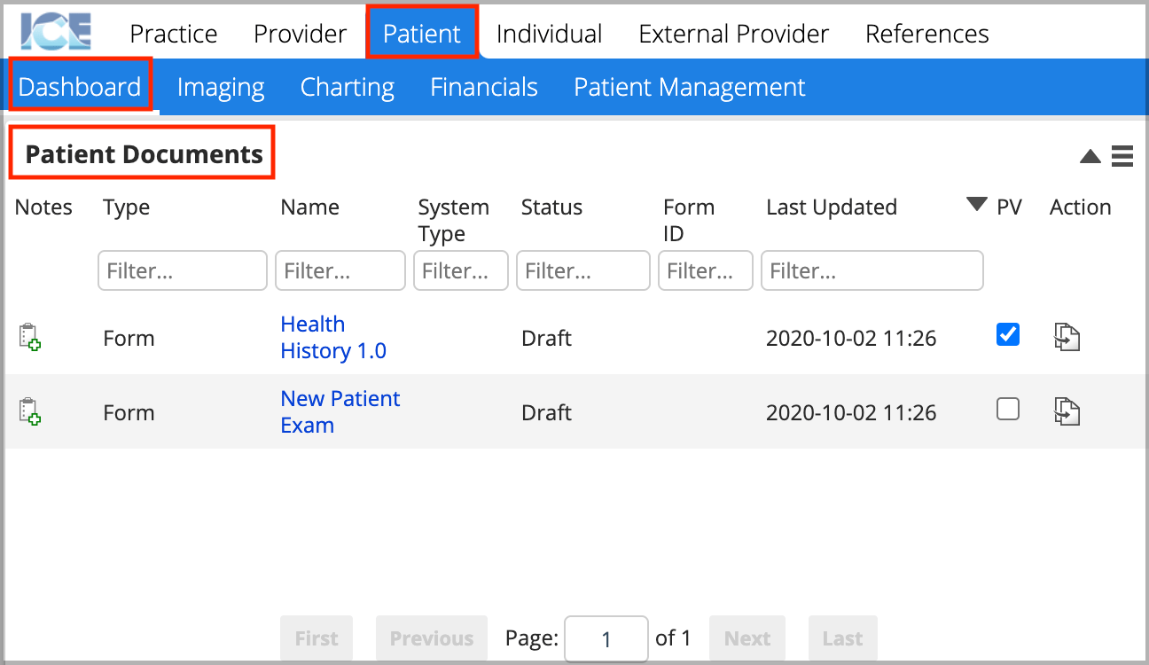Click the Last page button

pyautogui.click(x=842, y=638)
